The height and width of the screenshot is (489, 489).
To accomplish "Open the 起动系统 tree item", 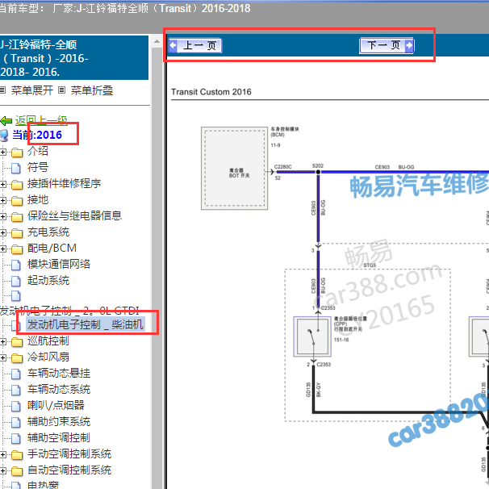I will click(x=48, y=280).
